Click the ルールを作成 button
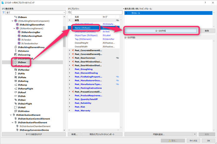217x144 pixels. click(x=161, y=31)
